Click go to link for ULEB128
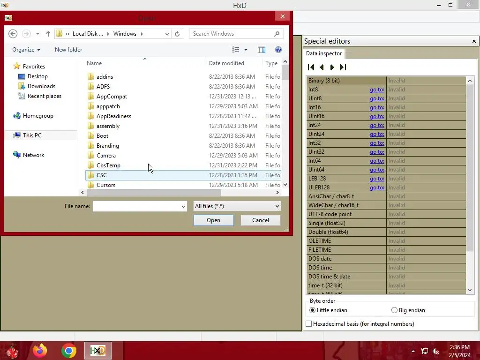480x360 pixels. tap(377, 187)
